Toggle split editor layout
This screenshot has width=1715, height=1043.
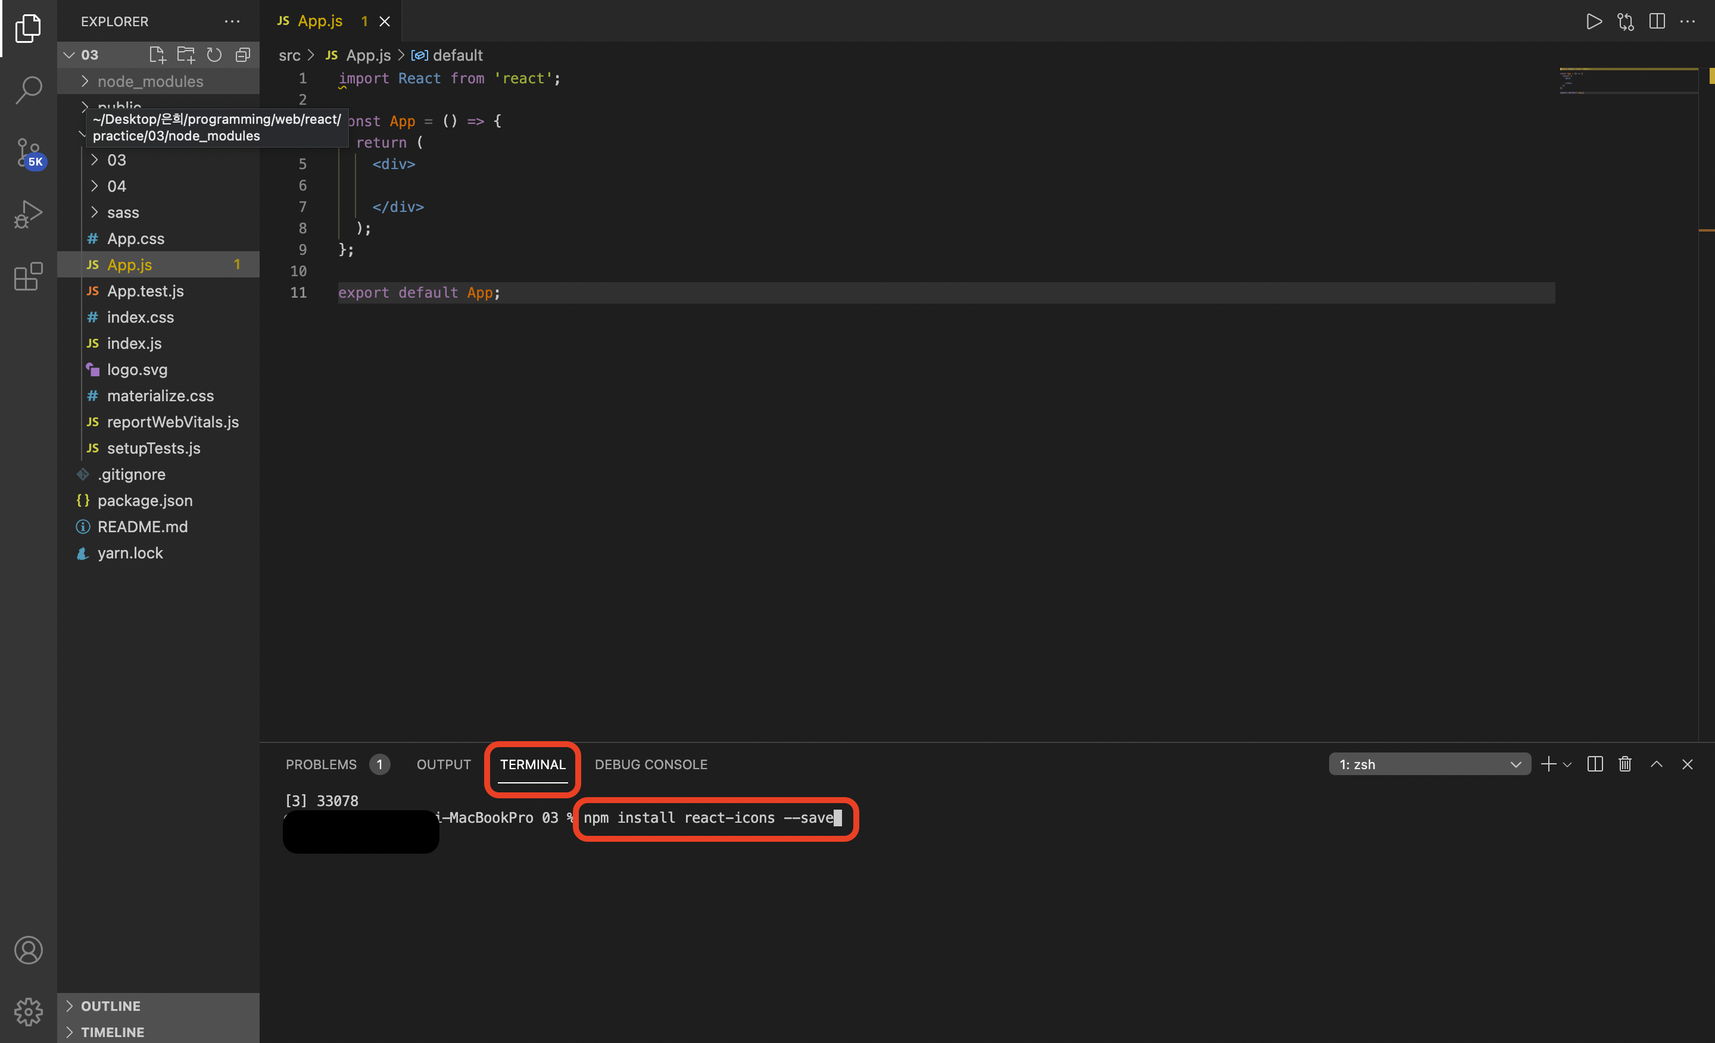pyautogui.click(x=1657, y=21)
